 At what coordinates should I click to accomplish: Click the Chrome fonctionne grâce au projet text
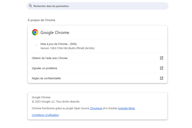pos(60,108)
